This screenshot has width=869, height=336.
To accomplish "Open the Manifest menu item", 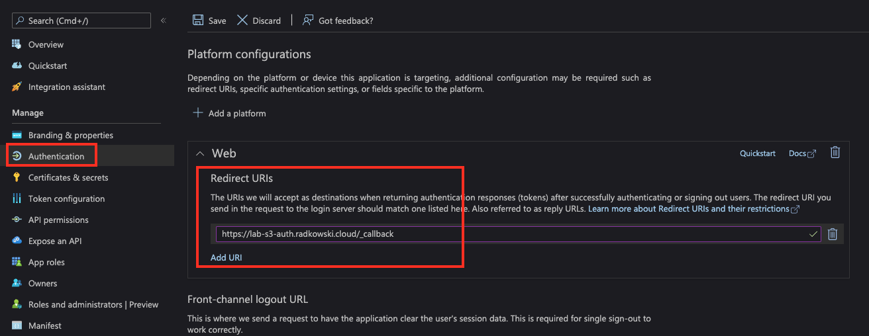I will pos(45,325).
